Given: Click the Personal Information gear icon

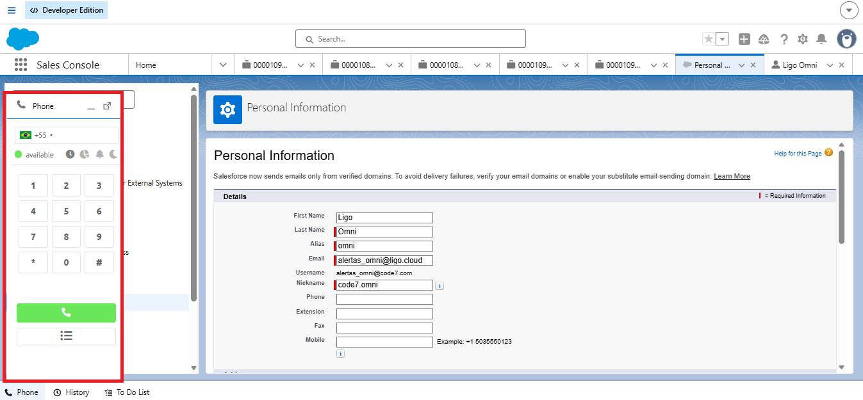Looking at the screenshot, I should click(x=227, y=110).
